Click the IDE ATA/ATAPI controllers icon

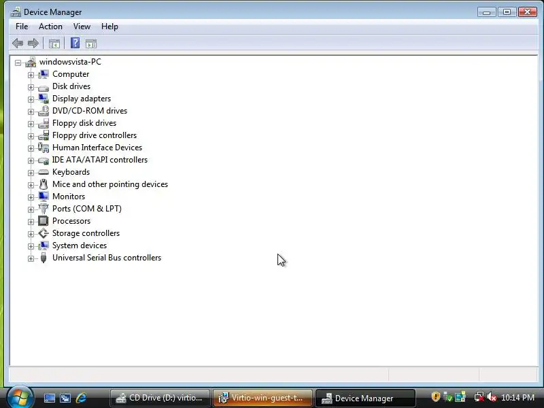click(44, 160)
